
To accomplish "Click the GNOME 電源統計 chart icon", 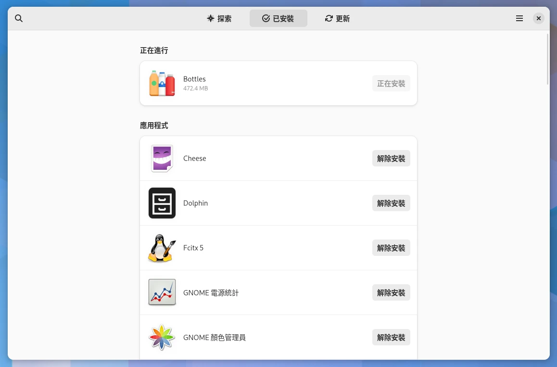I will coord(162,292).
